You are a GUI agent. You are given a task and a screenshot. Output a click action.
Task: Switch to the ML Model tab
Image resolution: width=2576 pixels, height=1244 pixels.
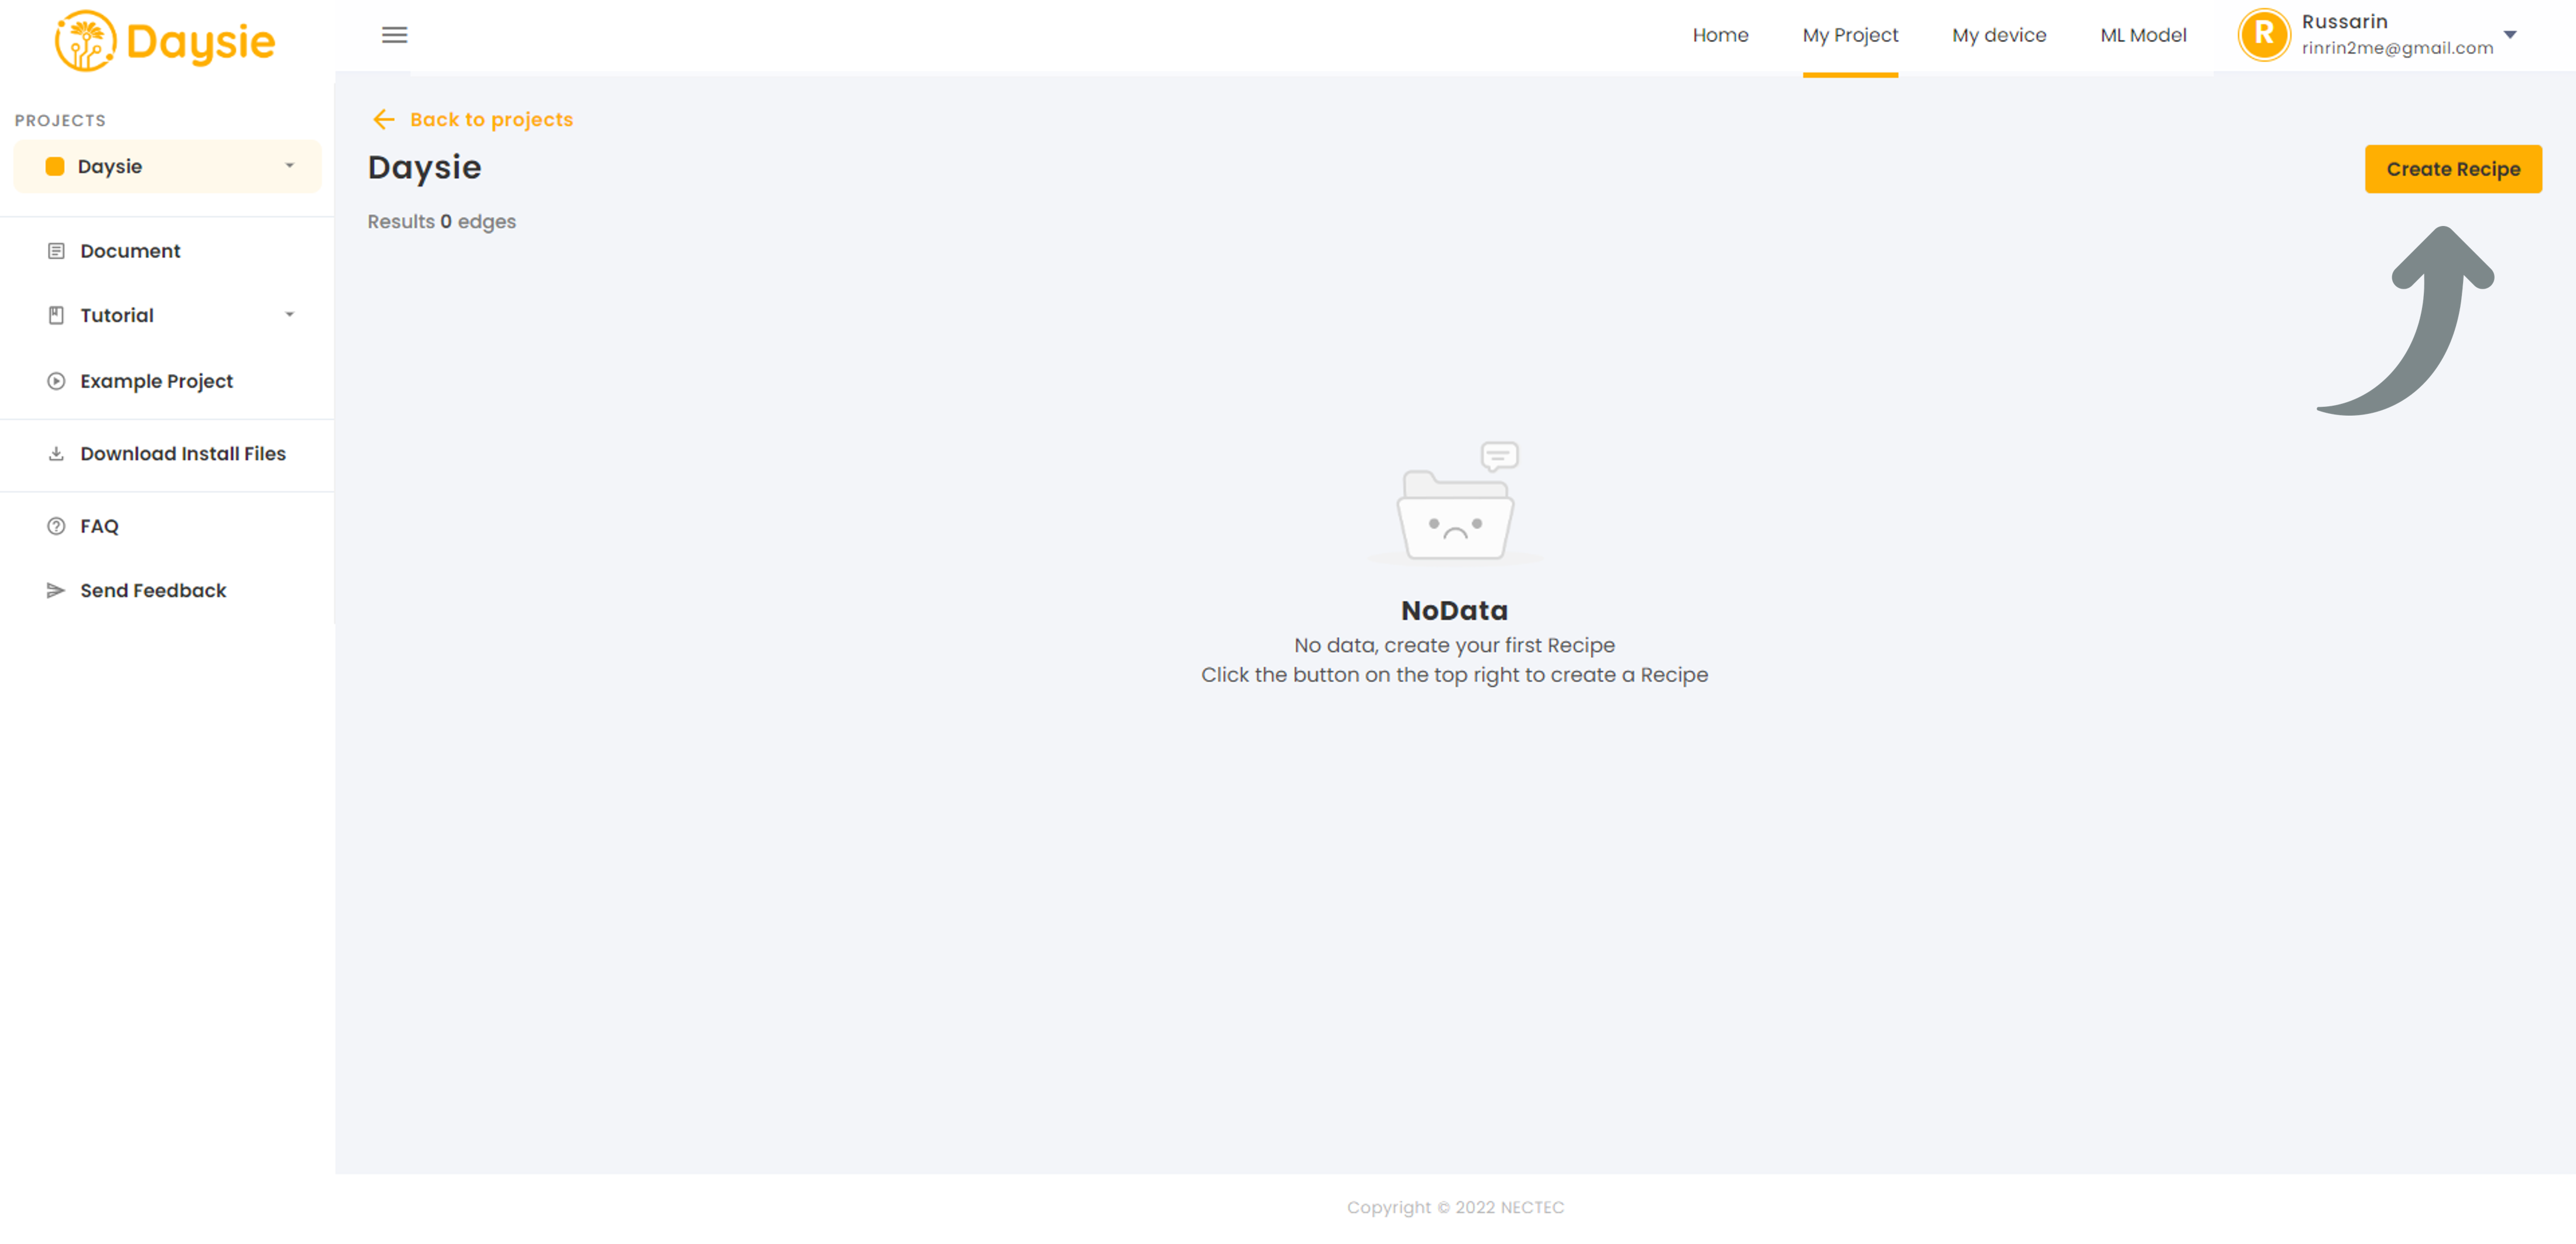2143,35
